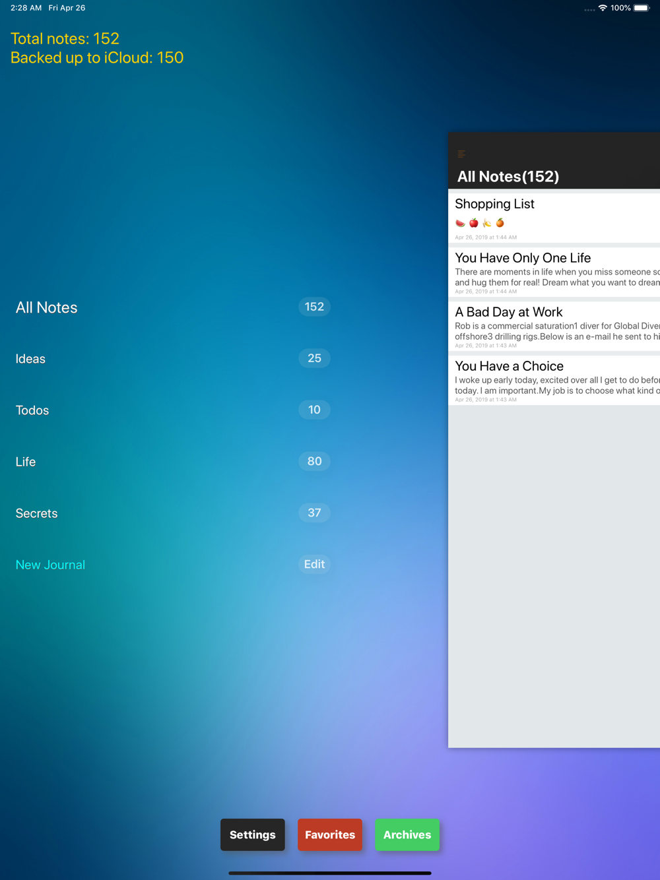The height and width of the screenshot is (880, 660).
Task: Tap the battery icon in status bar
Action: 642,8
